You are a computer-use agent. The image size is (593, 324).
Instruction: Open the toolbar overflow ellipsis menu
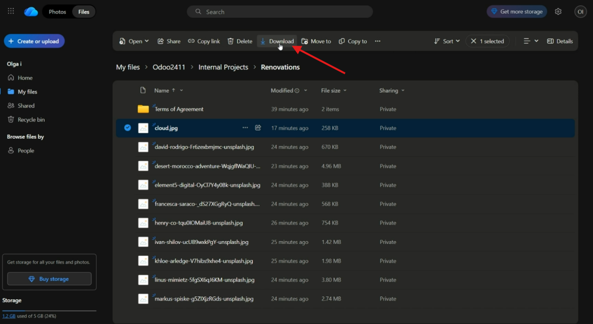pos(378,41)
